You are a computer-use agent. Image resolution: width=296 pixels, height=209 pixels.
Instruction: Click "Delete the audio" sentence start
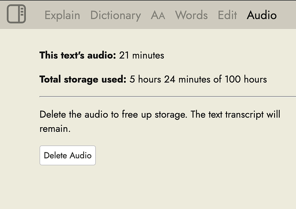tap(68, 115)
